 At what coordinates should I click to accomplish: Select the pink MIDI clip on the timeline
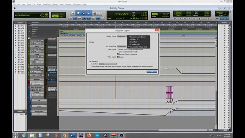[169, 92]
